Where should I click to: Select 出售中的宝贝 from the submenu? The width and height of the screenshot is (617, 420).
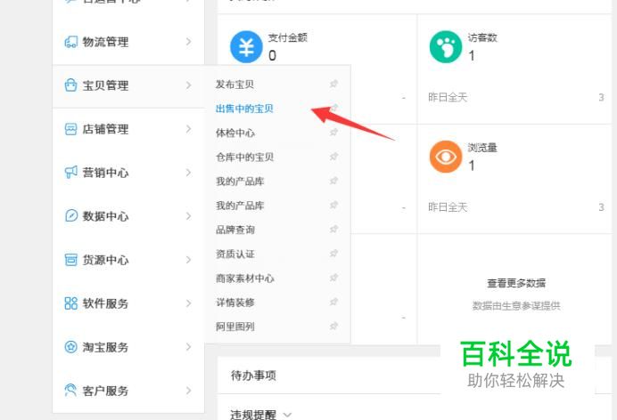(x=244, y=109)
